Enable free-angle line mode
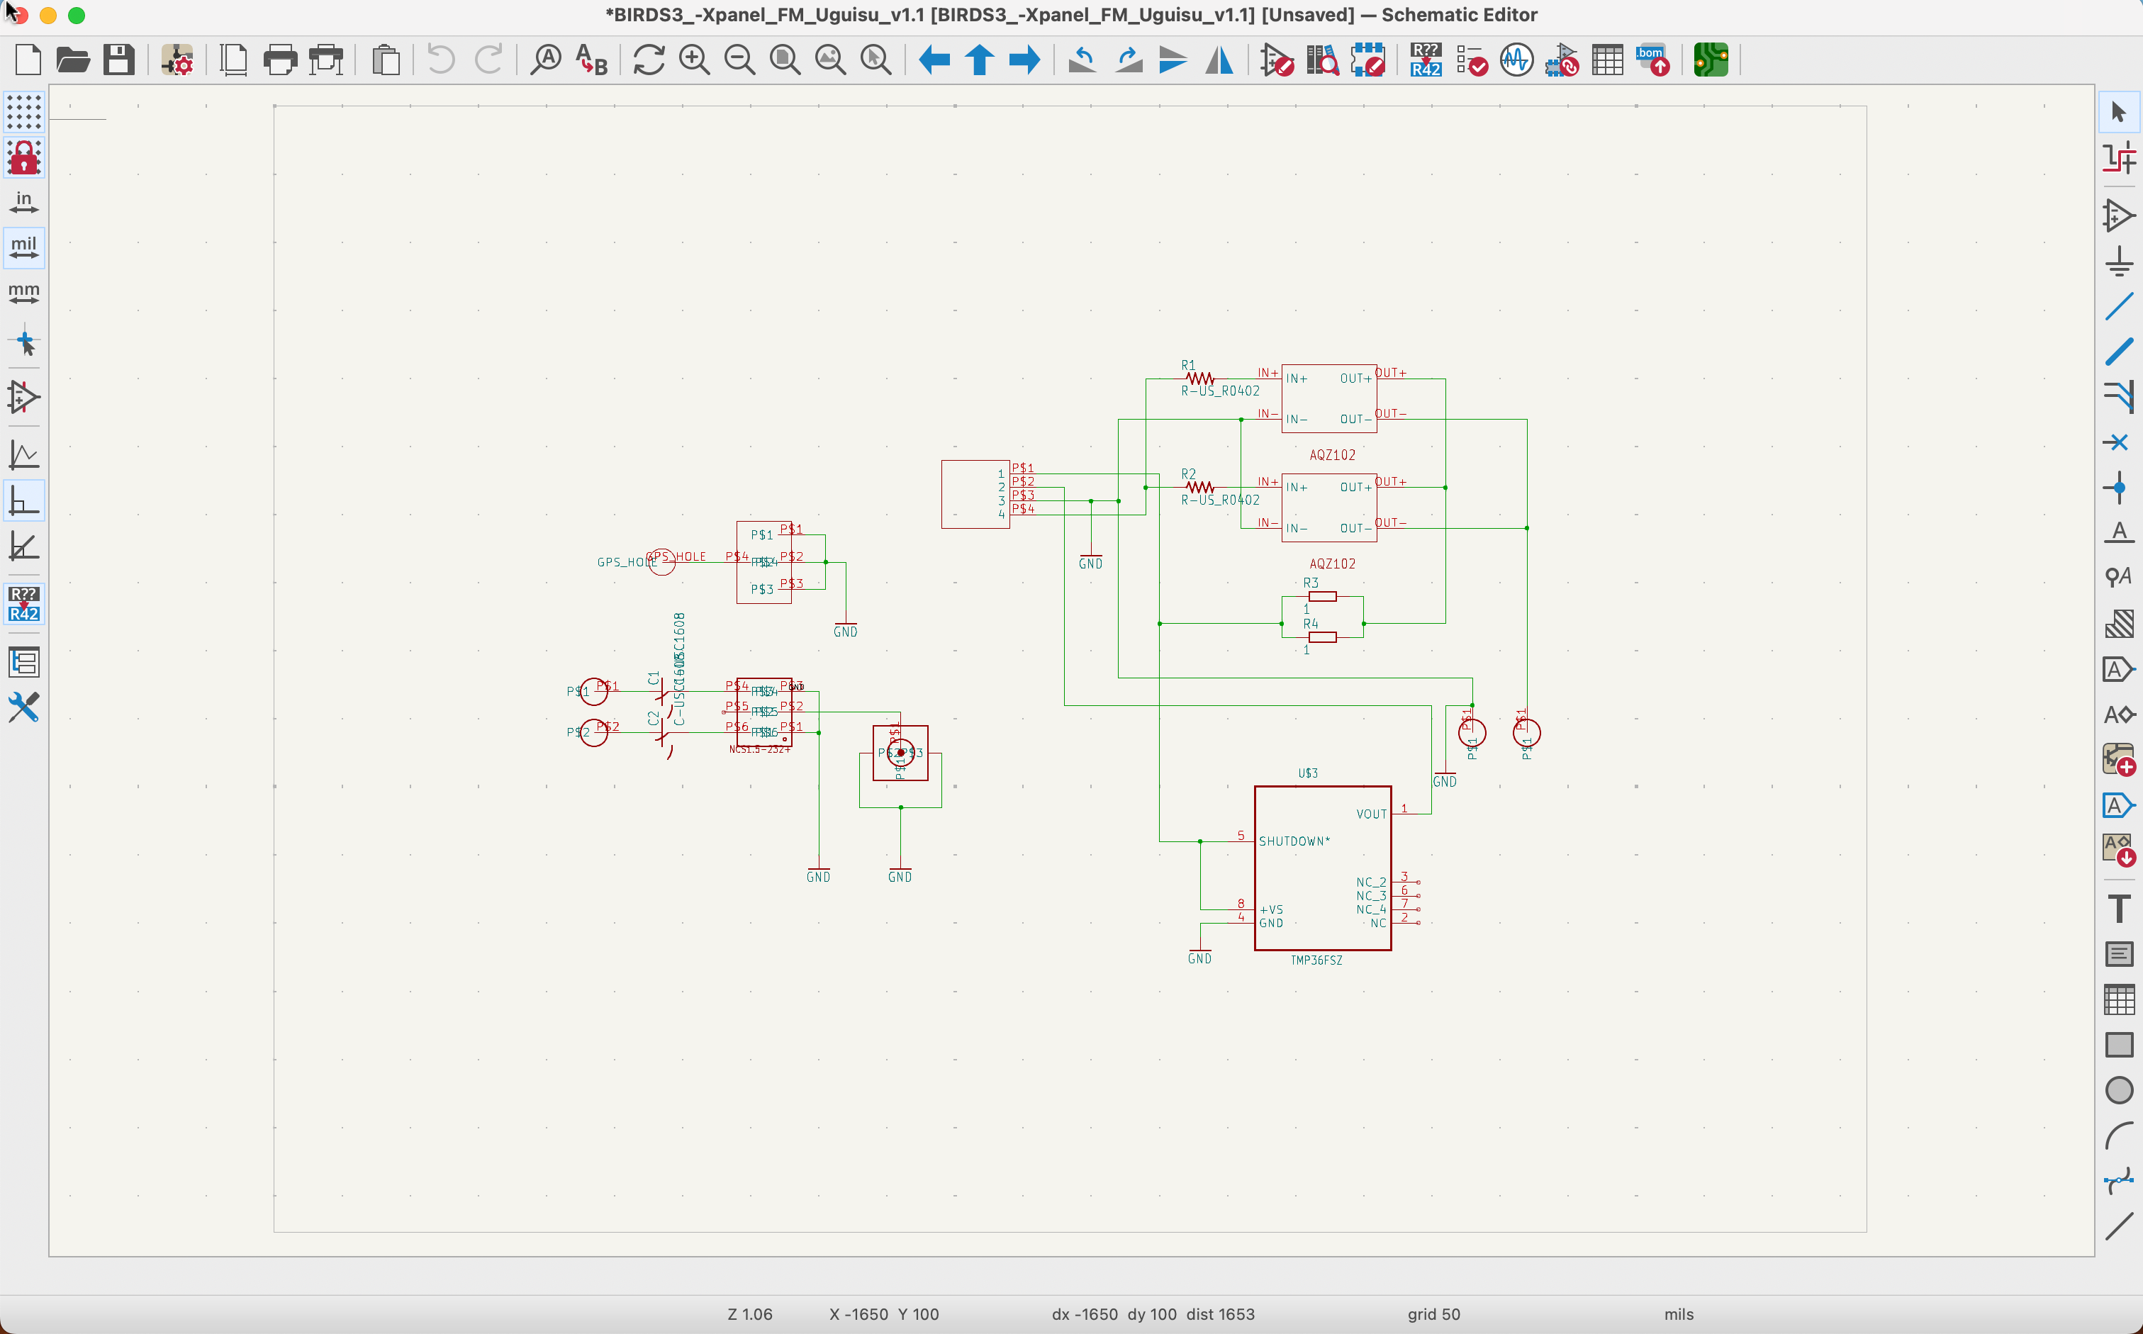 point(24,455)
